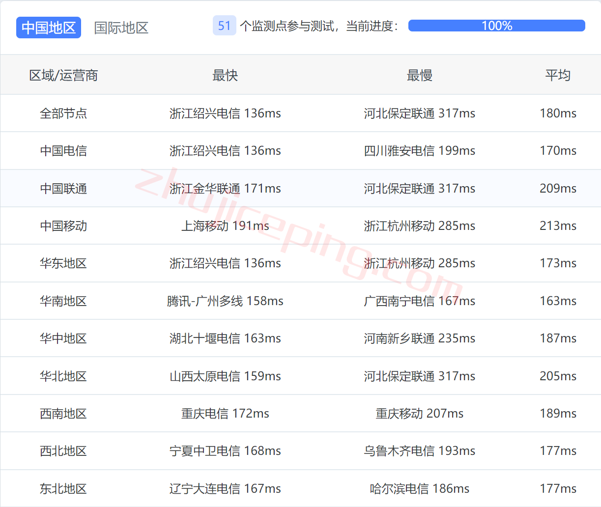Click 河南新乡联通 235ms in 华中地区 row
Screen dimensions: 601x507
(x=419, y=338)
